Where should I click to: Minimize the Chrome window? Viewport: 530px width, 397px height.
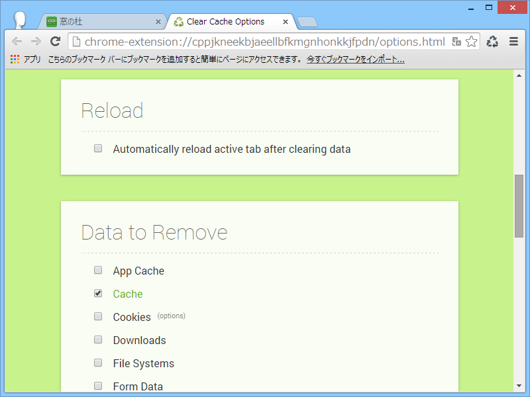click(x=471, y=8)
